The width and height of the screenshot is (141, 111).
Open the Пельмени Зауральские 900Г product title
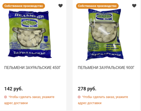(106, 68)
